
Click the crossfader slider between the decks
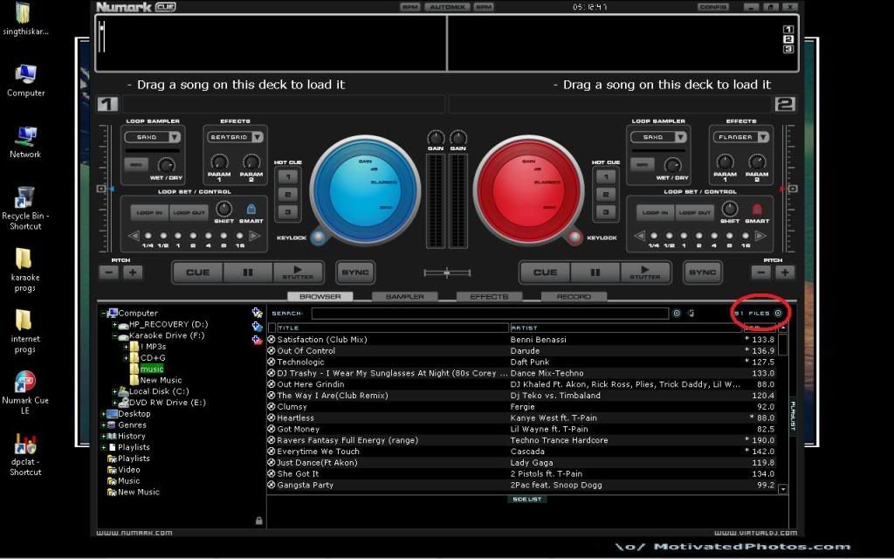[447, 273]
